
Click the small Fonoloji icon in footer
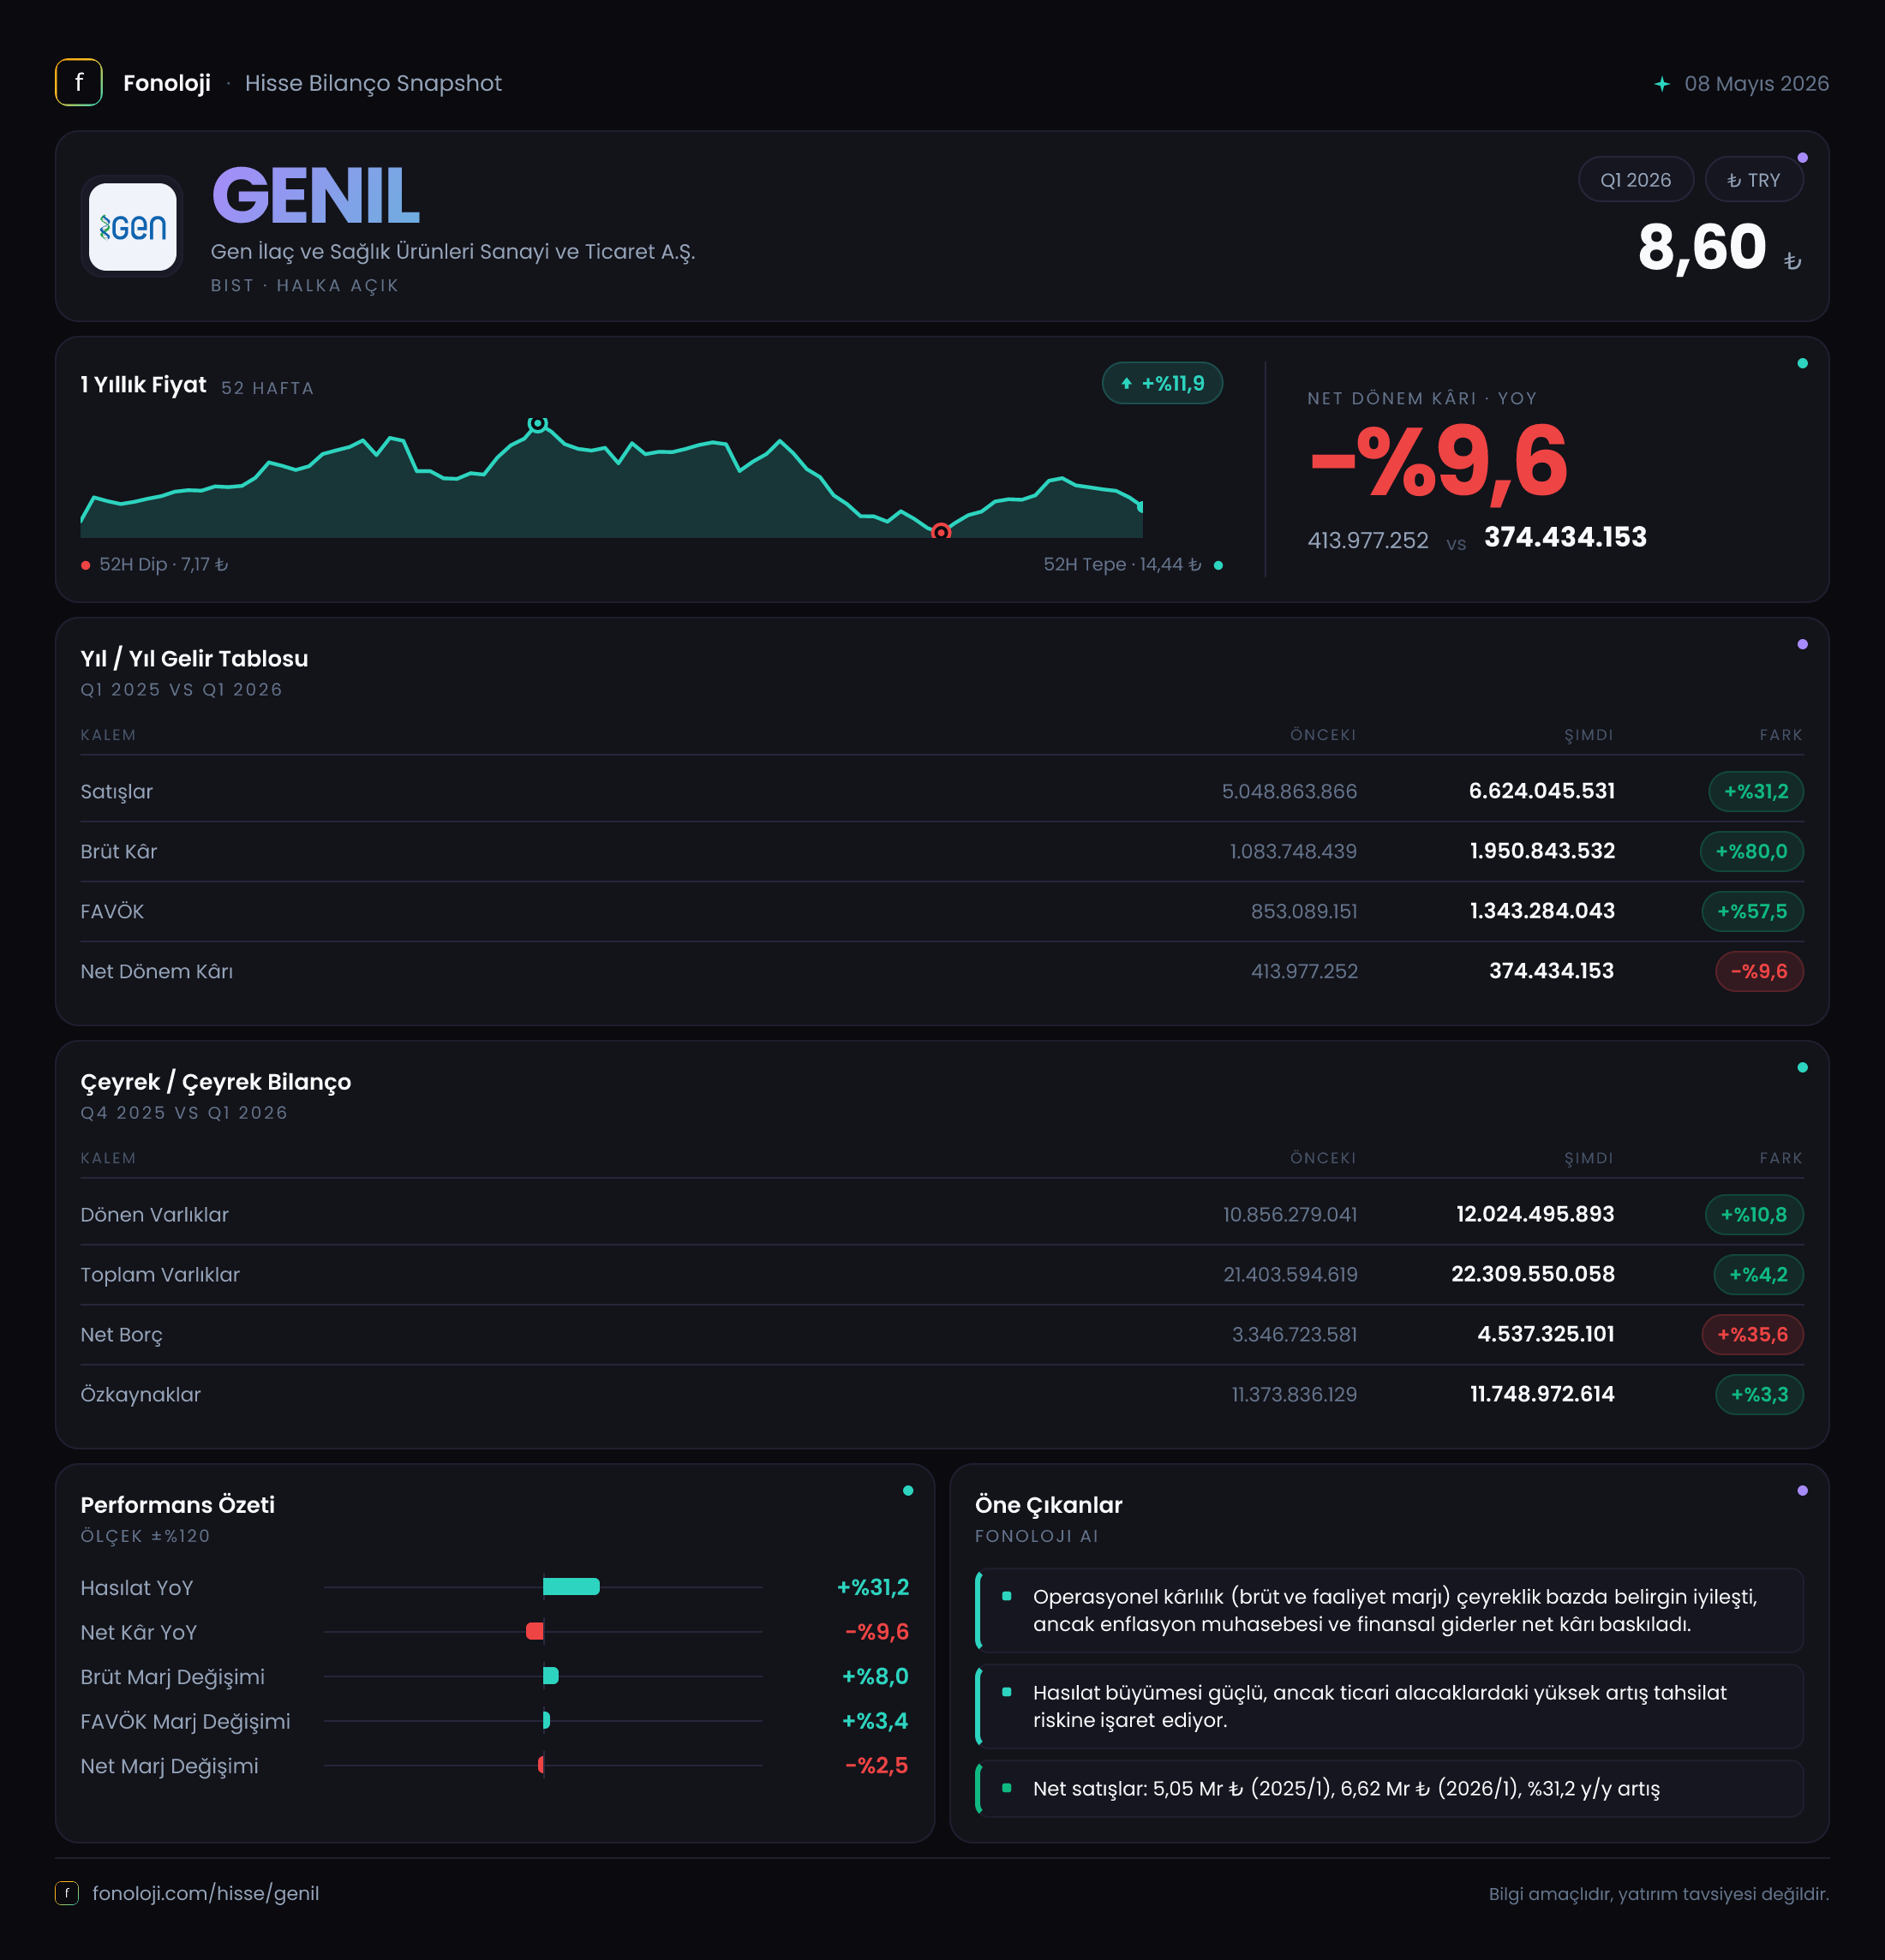(x=66, y=1893)
